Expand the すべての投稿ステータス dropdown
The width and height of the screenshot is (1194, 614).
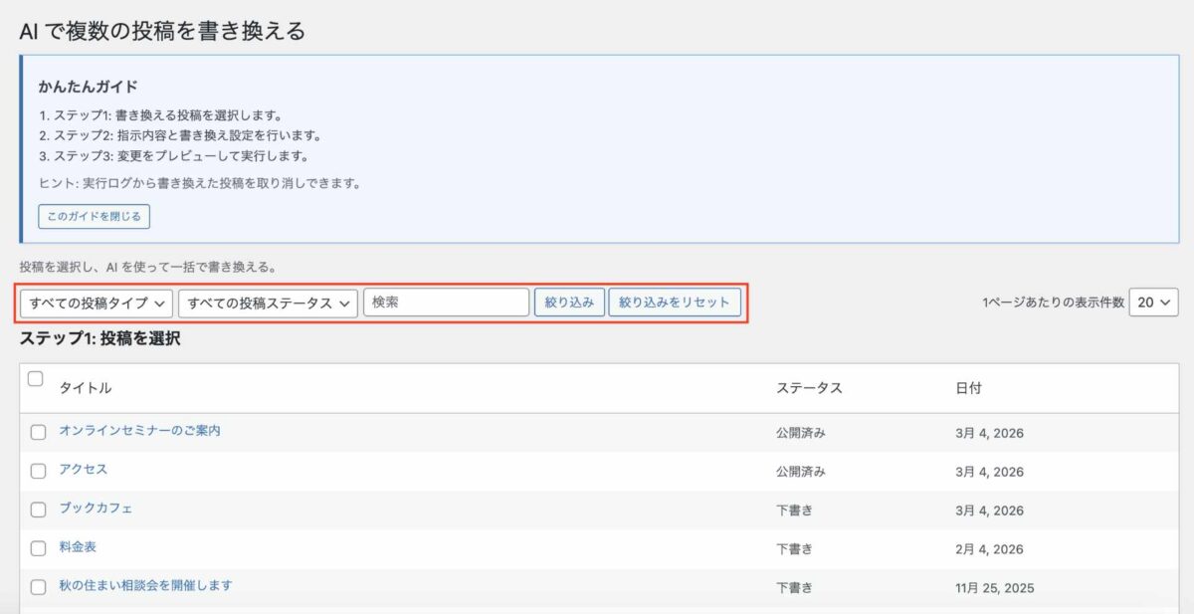coord(268,304)
